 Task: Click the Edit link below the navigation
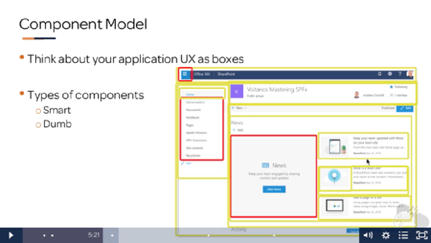pyautogui.click(x=186, y=163)
